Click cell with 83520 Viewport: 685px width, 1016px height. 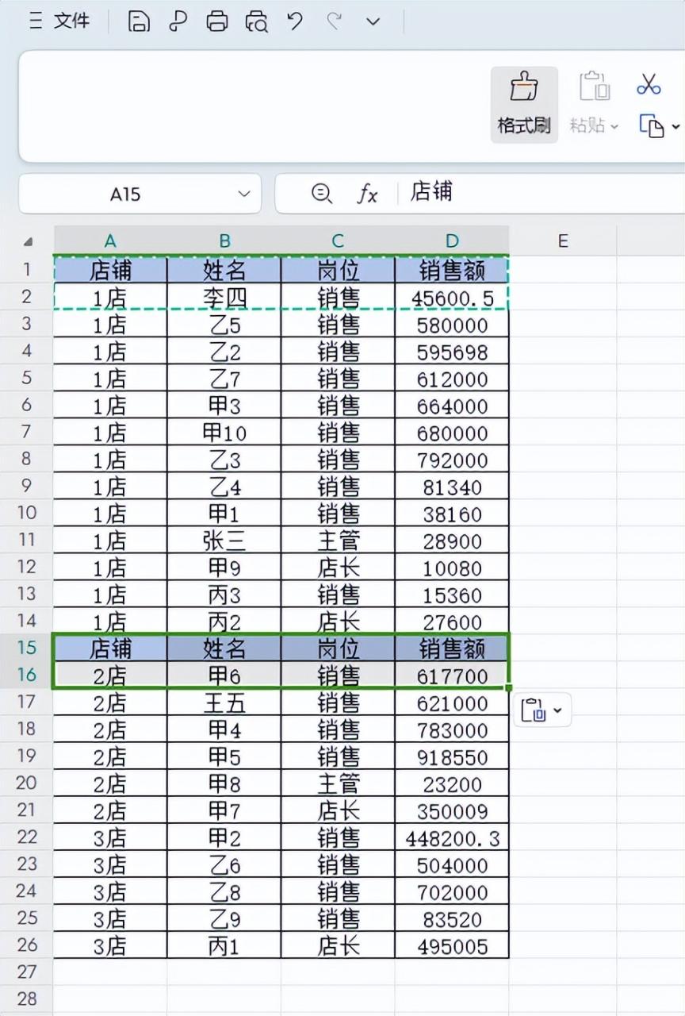(452, 919)
